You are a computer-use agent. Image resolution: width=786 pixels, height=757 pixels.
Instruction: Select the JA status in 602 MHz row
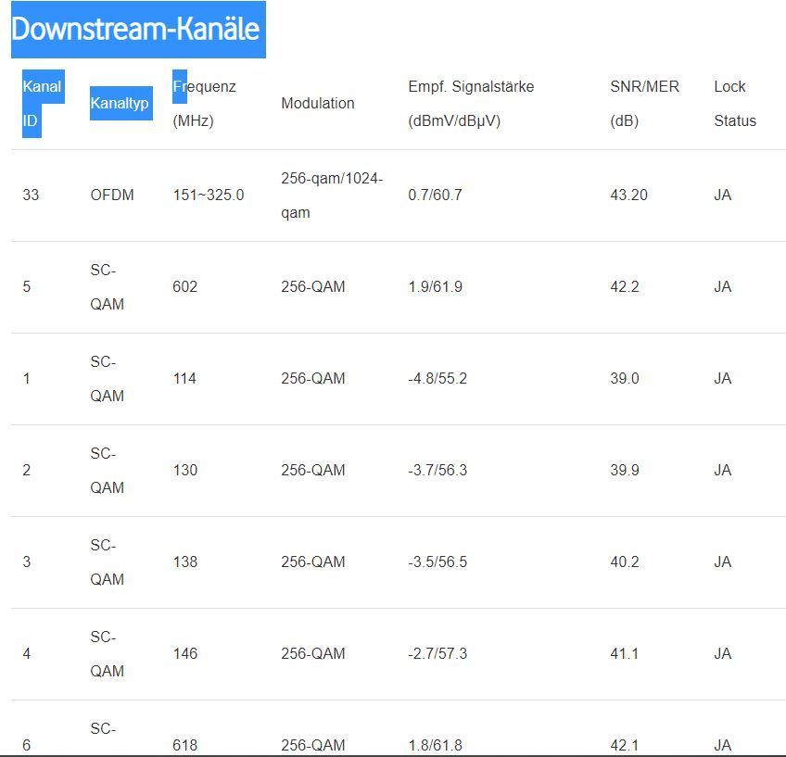click(x=722, y=286)
